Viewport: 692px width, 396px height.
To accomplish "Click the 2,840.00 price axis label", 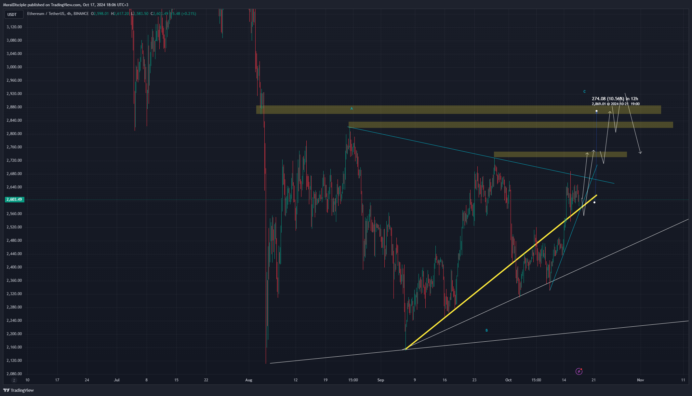I will 14,120.
